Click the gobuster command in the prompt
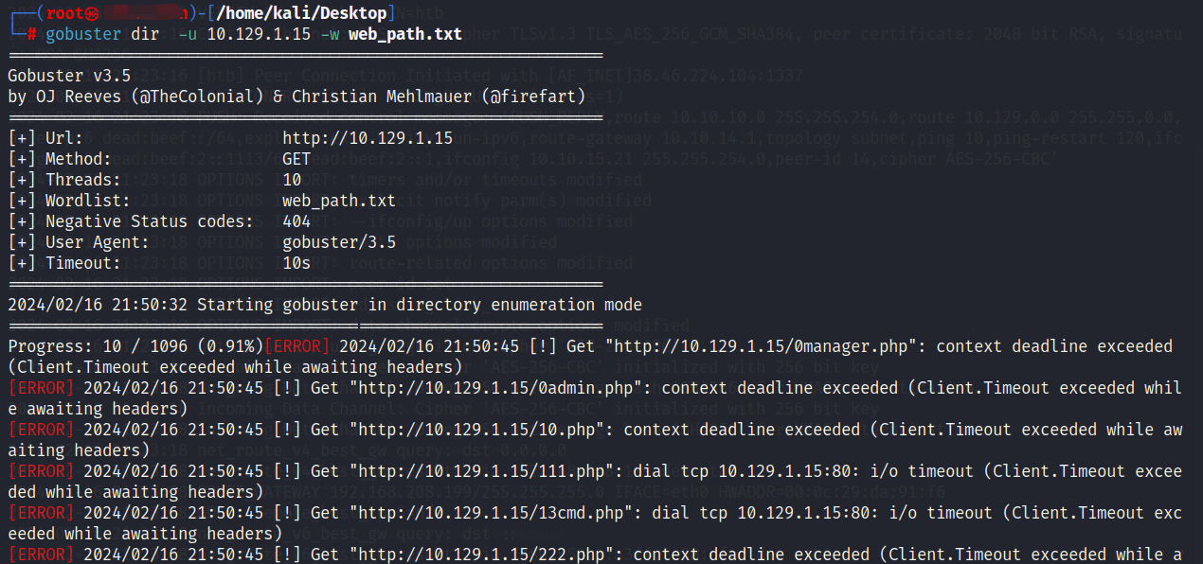Screen dimensions: 1203x564 tap(82, 34)
